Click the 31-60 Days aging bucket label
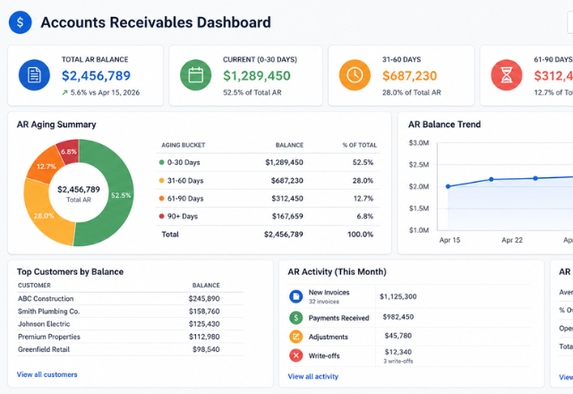Screen dimensions: 573x394 tap(185, 181)
